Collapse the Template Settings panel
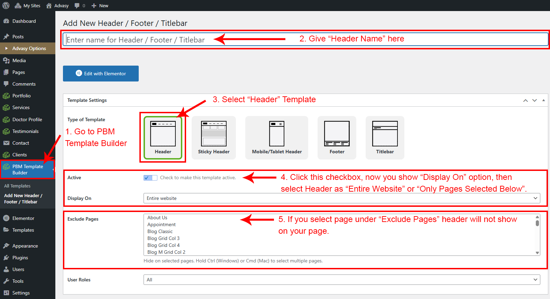The image size is (550, 299). click(543, 100)
